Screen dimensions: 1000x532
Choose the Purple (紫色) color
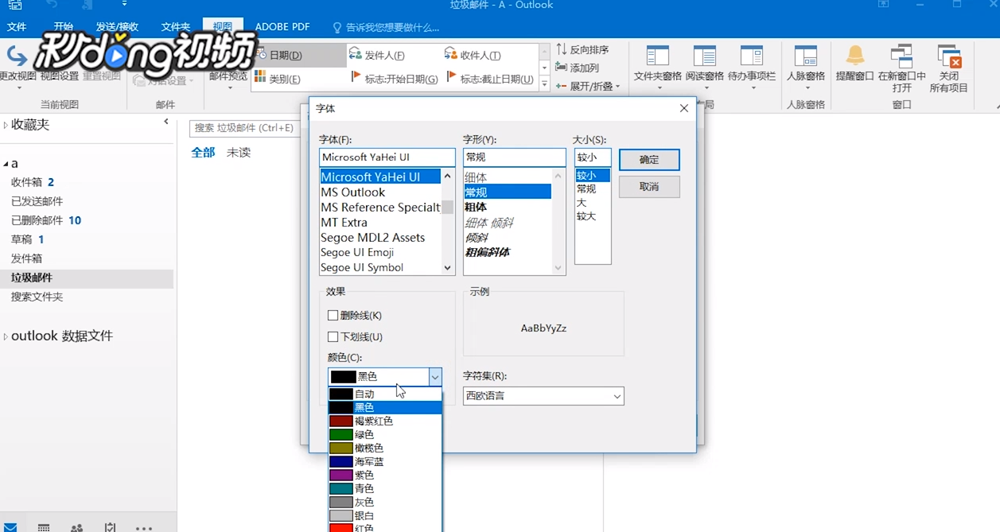pos(385,475)
